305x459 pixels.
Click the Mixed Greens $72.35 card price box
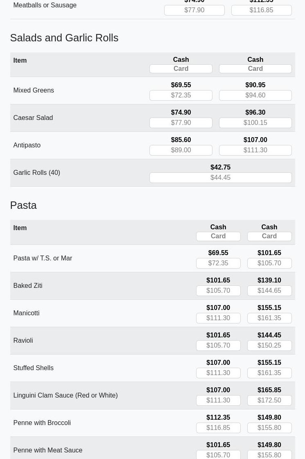[x=181, y=95]
